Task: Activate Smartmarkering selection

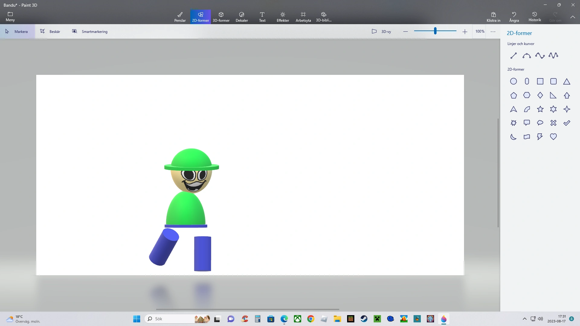Action: pos(90,31)
